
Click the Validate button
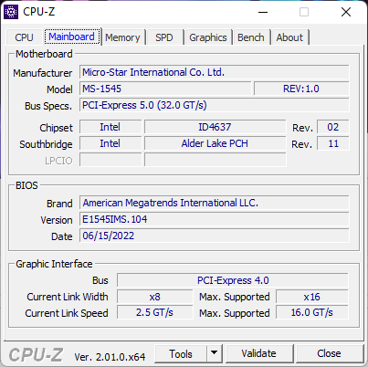258,353
